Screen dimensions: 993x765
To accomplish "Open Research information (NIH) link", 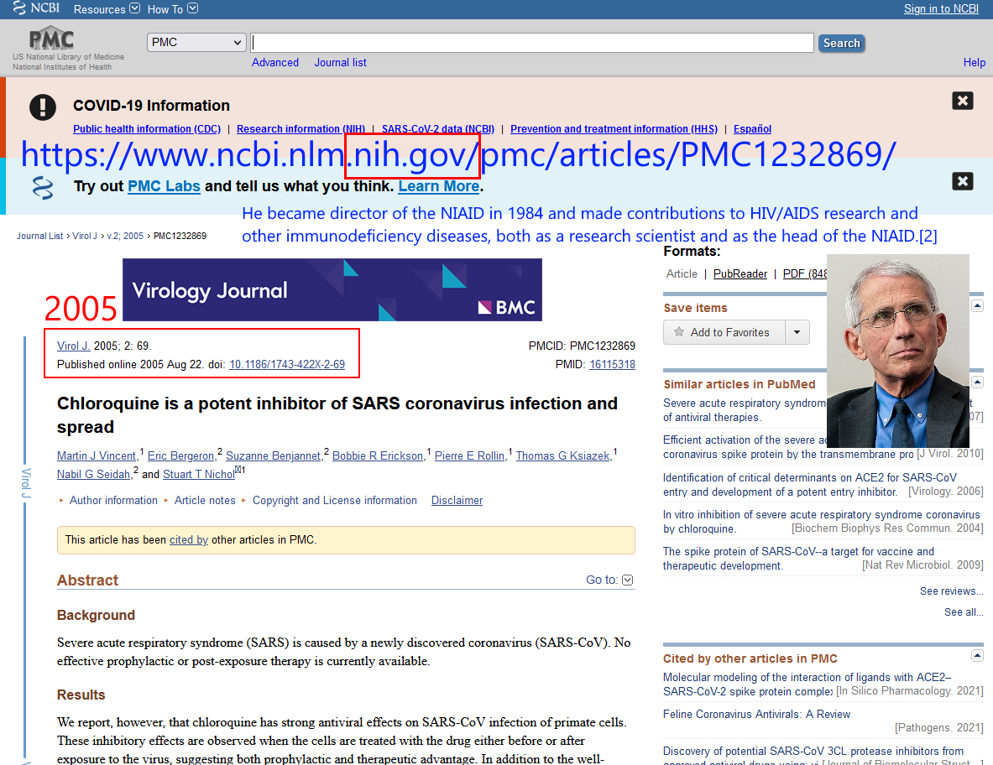I will [x=301, y=128].
